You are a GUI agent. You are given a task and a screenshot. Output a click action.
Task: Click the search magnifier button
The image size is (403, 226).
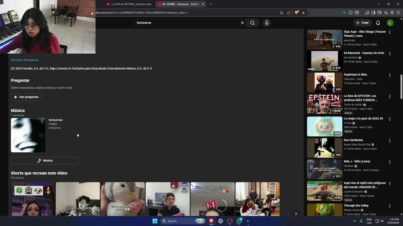(x=253, y=23)
